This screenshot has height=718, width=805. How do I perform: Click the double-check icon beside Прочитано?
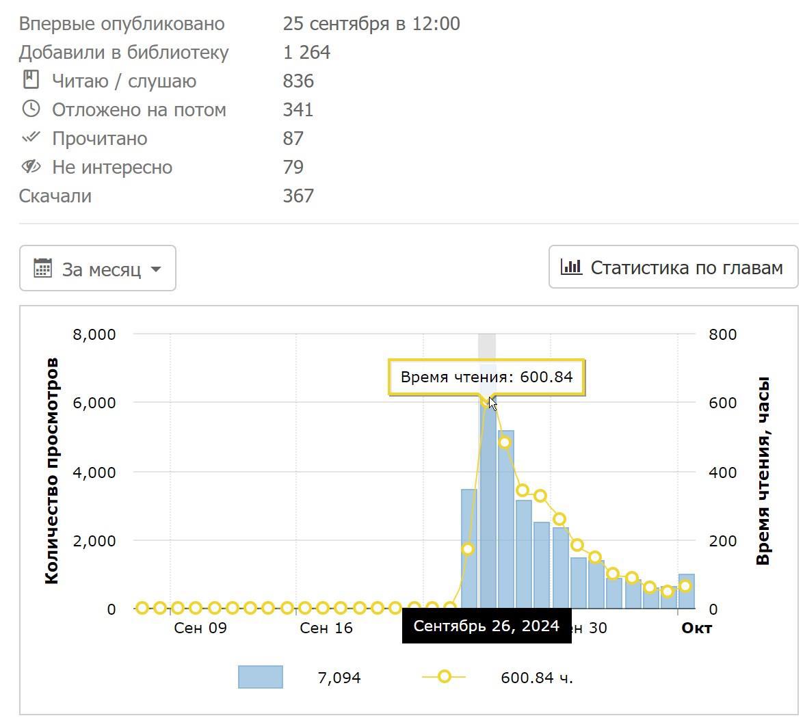[x=31, y=137]
